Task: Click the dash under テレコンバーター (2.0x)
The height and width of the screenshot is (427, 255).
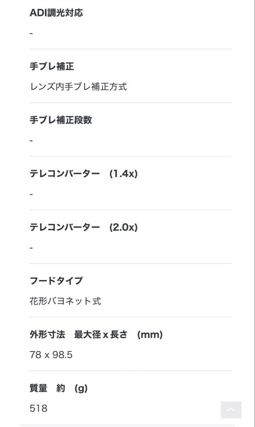Action: pyautogui.click(x=31, y=248)
